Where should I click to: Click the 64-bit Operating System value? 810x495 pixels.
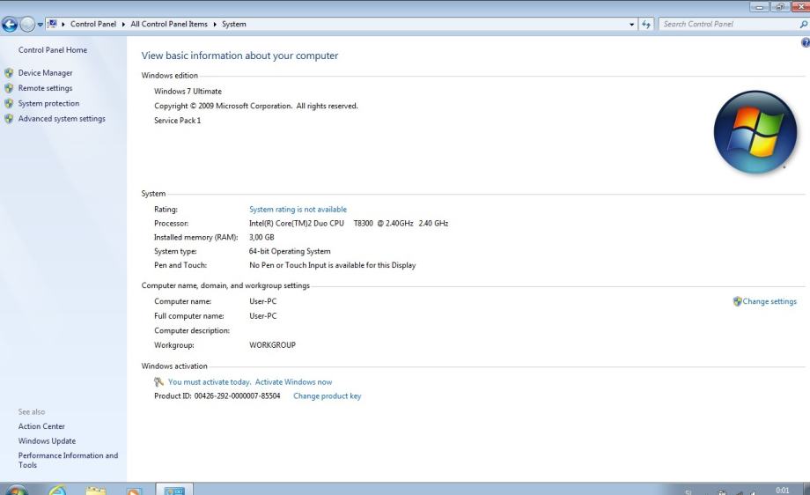click(x=290, y=251)
